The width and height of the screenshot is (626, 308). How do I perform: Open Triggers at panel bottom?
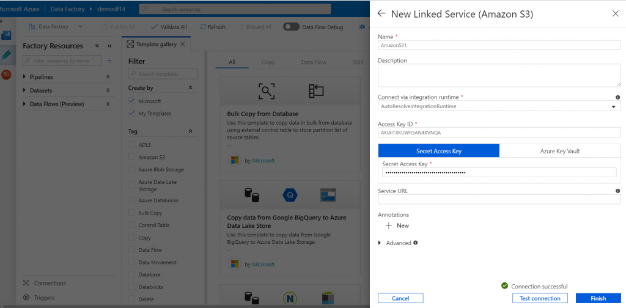pos(39,298)
